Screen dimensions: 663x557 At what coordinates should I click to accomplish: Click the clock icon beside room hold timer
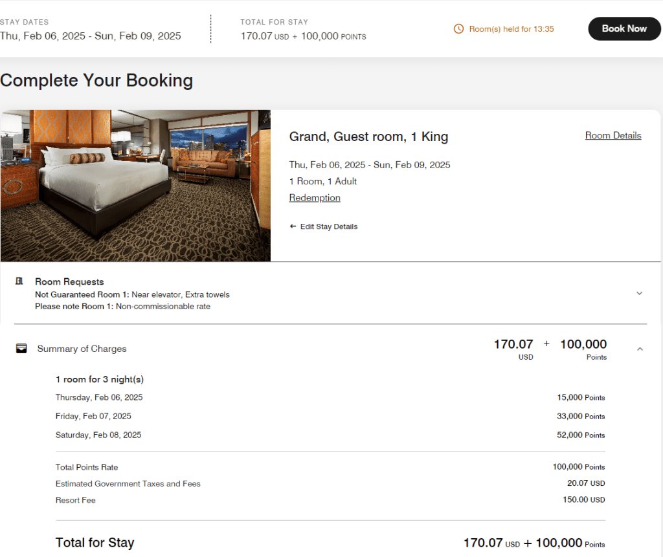458,28
